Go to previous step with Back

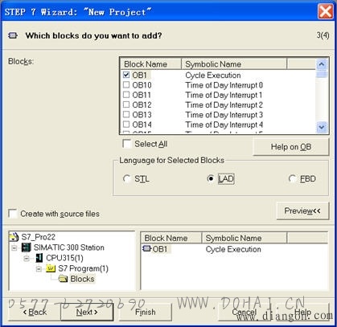click(35, 312)
